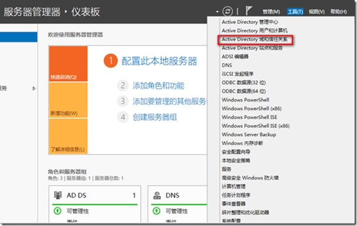This screenshot has height=226, width=357.
Task: Click AD DS 可管理性 status icon
Action: click(57, 211)
